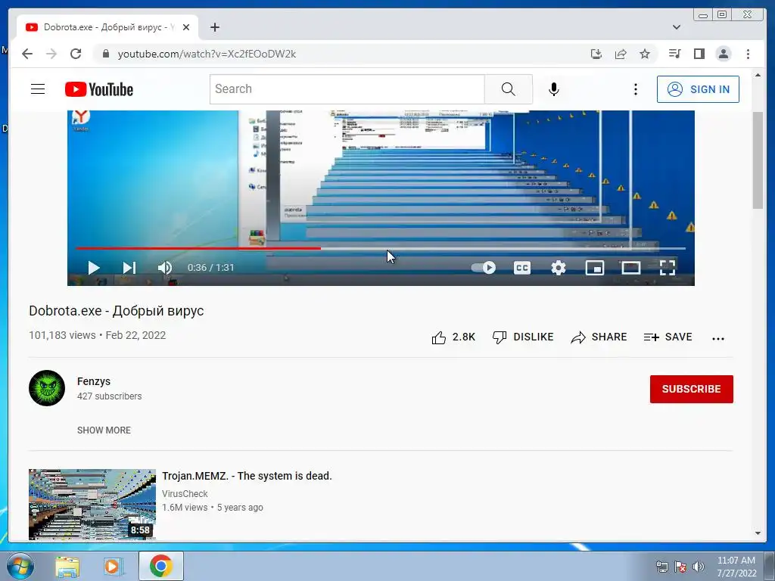Click scrollbar up arrow
This screenshot has height=581, width=775.
758,75
